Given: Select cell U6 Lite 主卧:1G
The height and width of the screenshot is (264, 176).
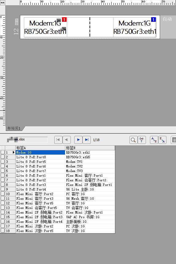Looking at the screenshot, I should click(90, 189).
